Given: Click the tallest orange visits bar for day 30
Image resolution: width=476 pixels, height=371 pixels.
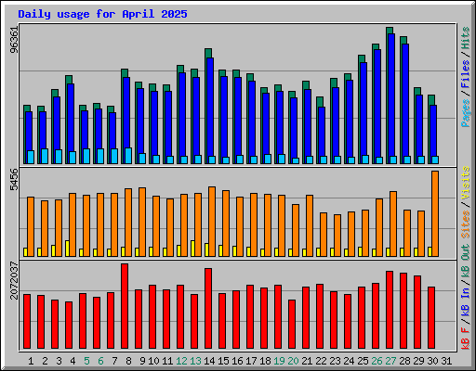Looking at the screenshot, I should 435,213.
